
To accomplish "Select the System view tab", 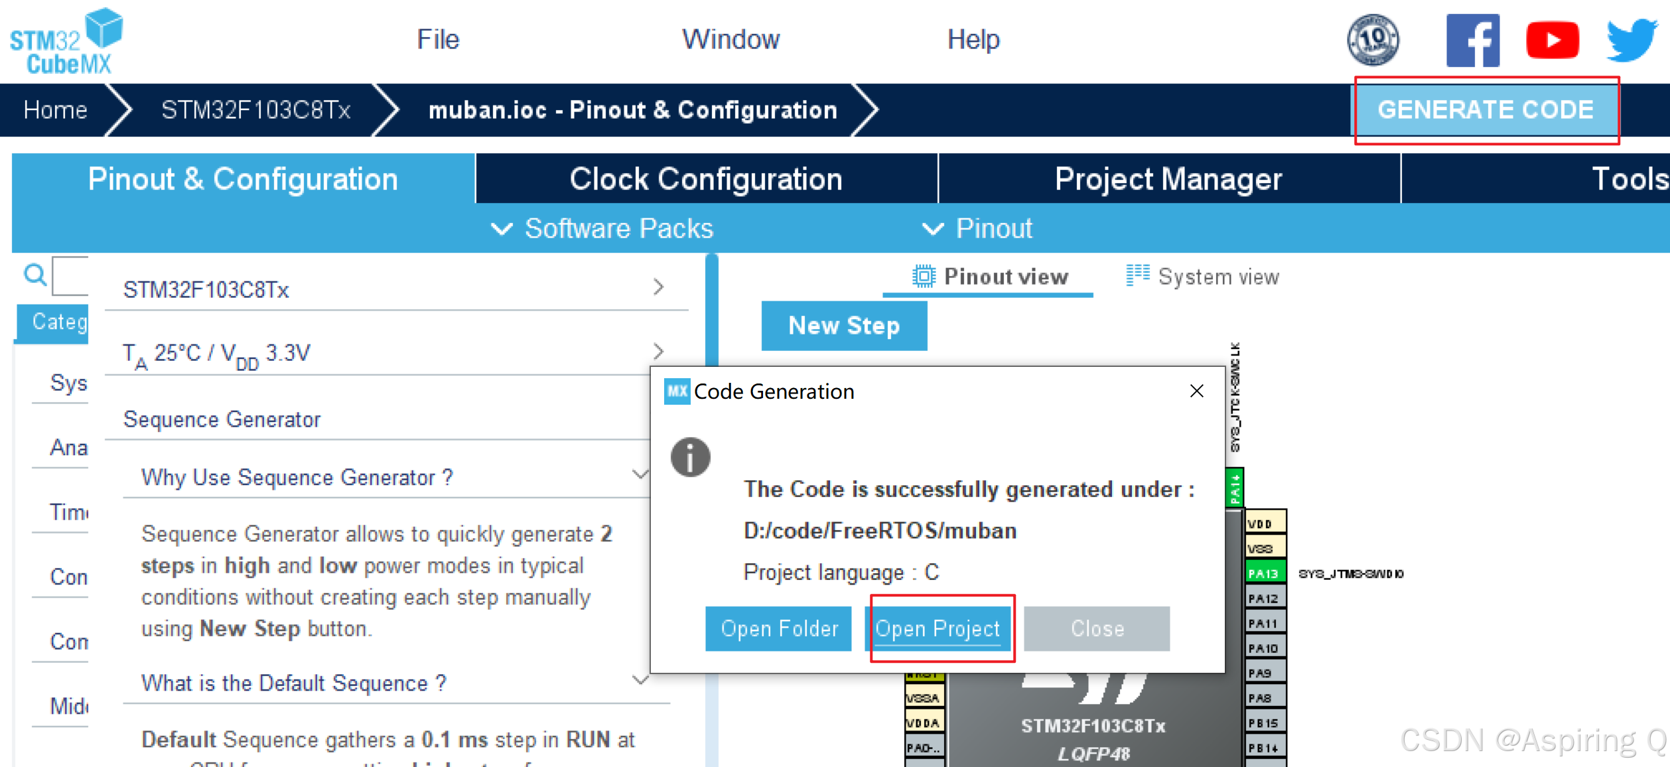I will coord(1202,277).
